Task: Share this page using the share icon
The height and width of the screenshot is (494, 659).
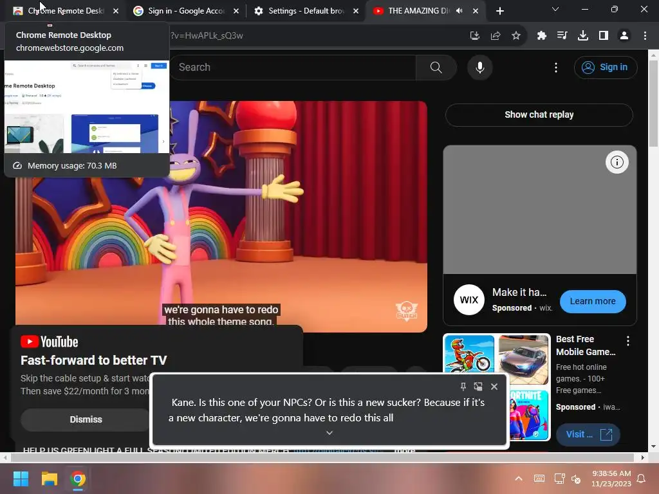Action: (x=495, y=36)
